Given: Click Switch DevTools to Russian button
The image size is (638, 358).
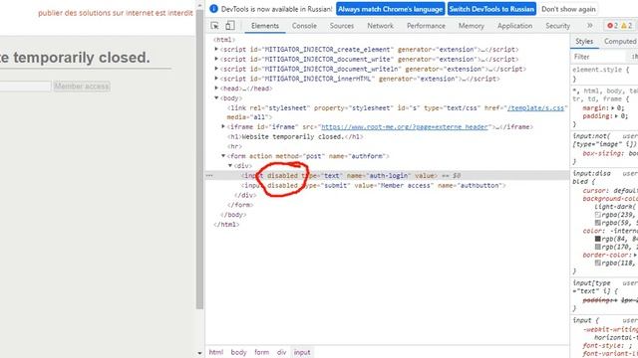Looking at the screenshot, I should (491, 9).
